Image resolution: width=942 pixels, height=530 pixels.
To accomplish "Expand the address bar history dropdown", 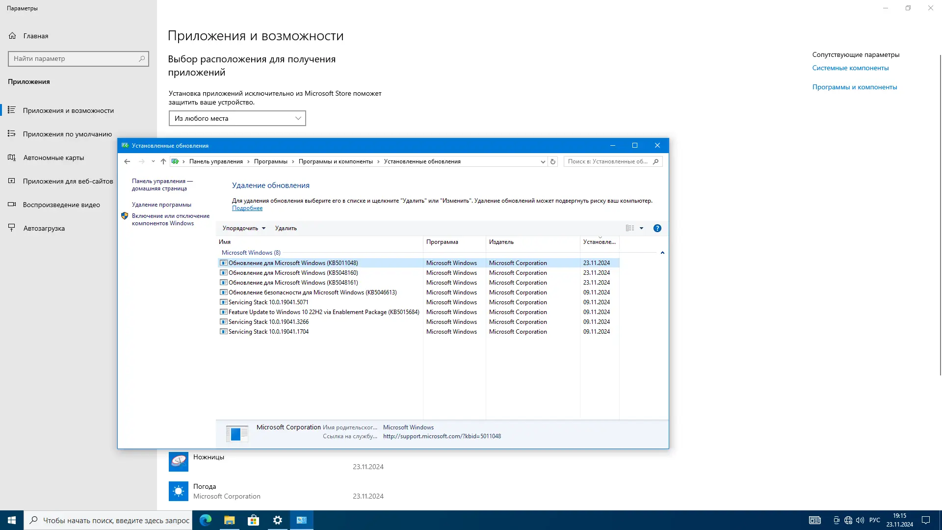I will point(543,161).
